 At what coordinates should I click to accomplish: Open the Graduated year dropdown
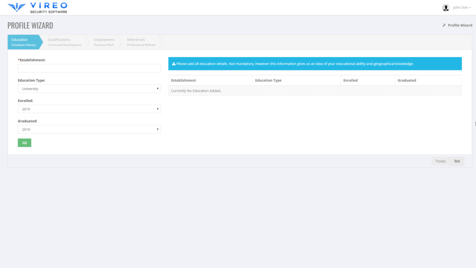point(89,129)
